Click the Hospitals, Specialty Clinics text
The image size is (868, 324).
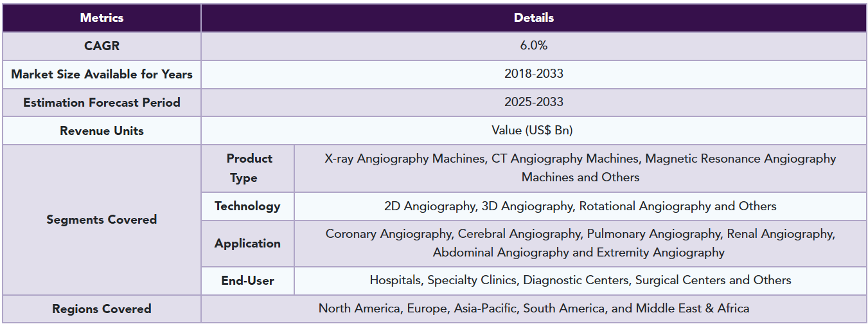[445, 280]
